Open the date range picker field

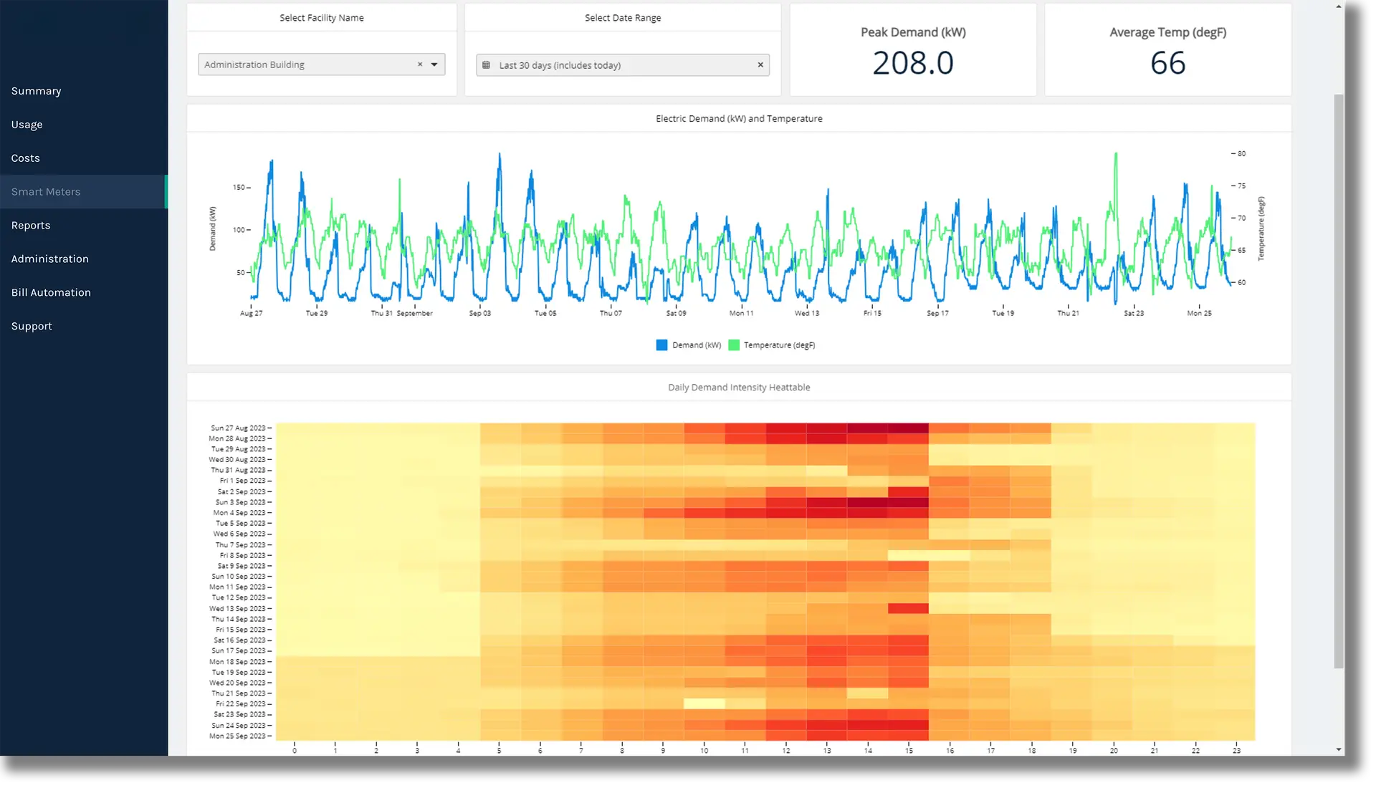(623, 64)
